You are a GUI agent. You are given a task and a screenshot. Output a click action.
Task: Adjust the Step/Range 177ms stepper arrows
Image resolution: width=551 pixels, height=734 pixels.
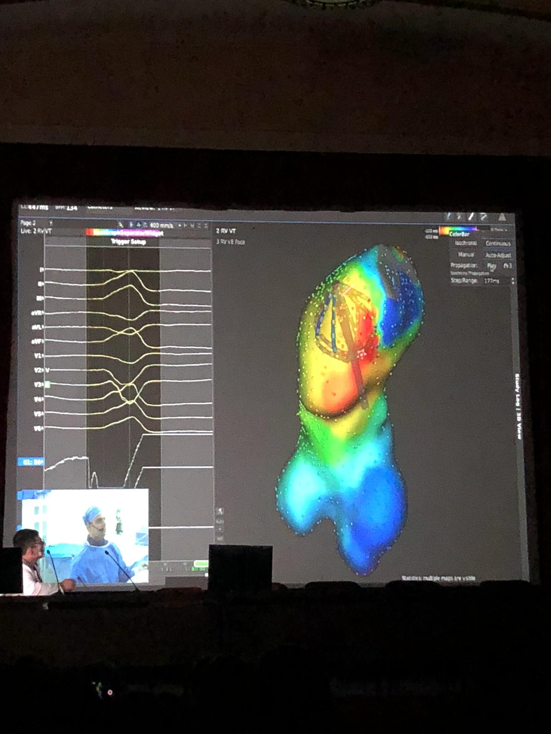click(512, 280)
